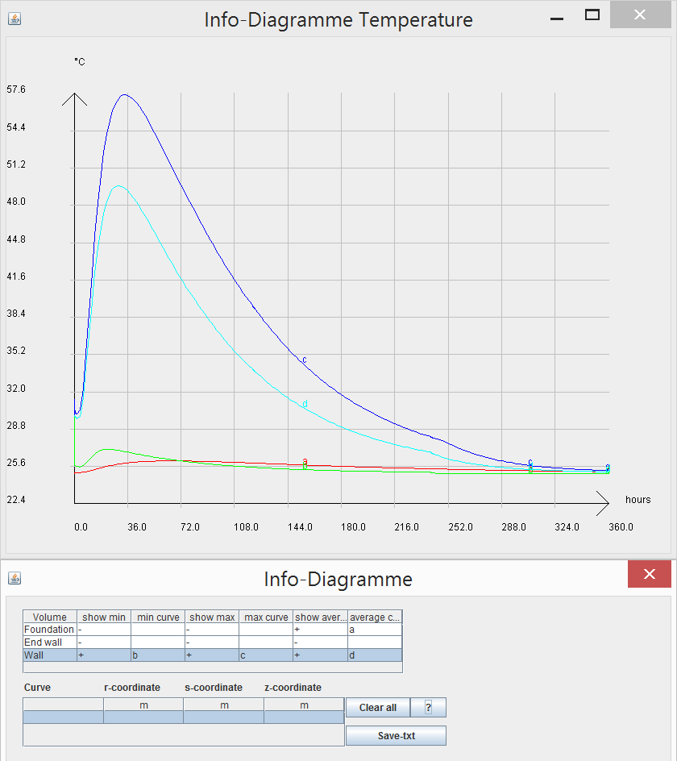Image resolution: width=677 pixels, height=761 pixels.
Task: Click the empty Curve input cell
Action: (x=63, y=717)
